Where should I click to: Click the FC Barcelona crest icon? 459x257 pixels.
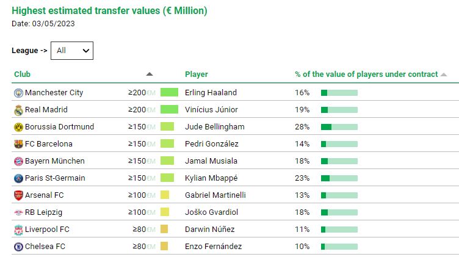18,144
